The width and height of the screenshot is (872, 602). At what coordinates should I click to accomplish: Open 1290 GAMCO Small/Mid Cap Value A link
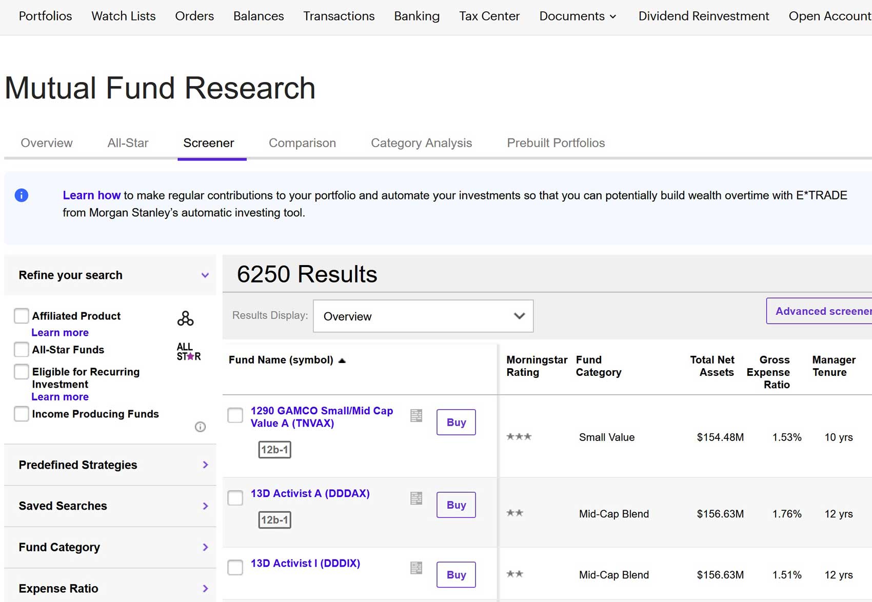(322, 417)
